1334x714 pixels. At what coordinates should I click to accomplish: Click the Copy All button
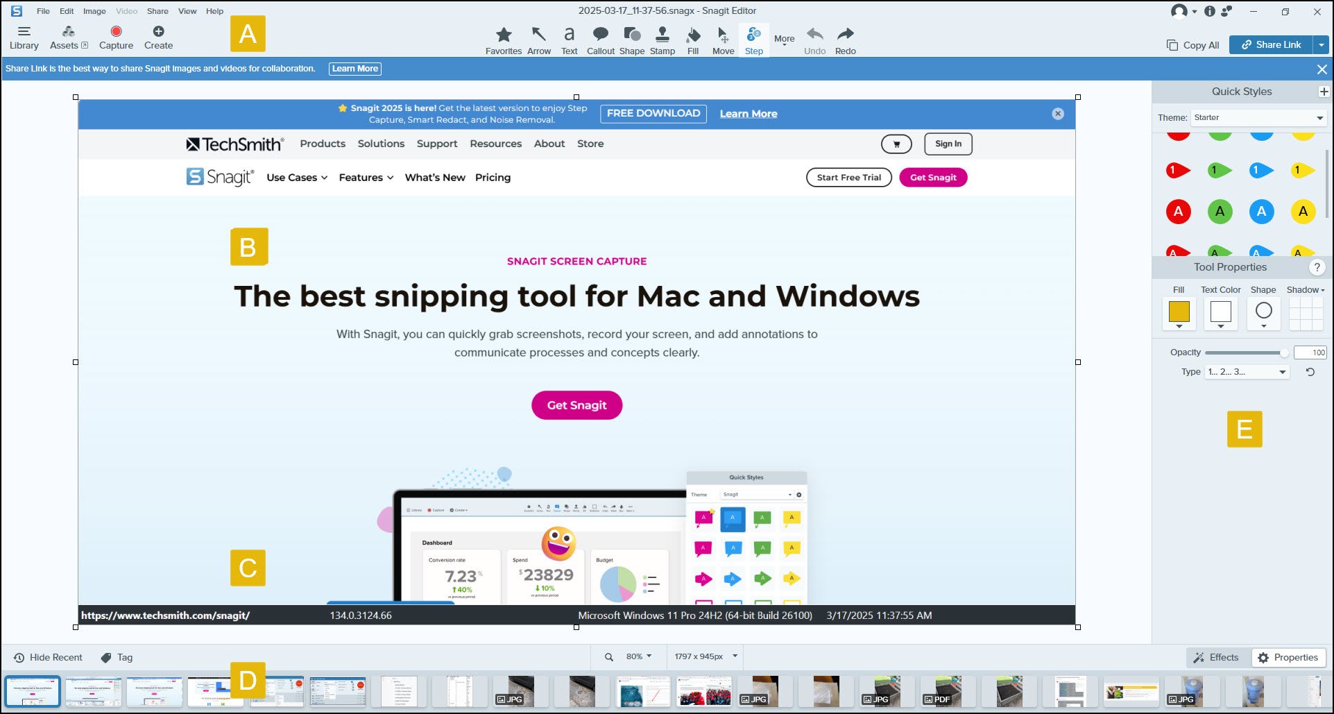pyautogui.click(x=1191, y=44)
